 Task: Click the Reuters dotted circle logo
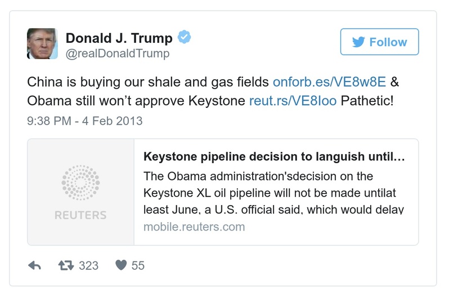tap(80, 183)
